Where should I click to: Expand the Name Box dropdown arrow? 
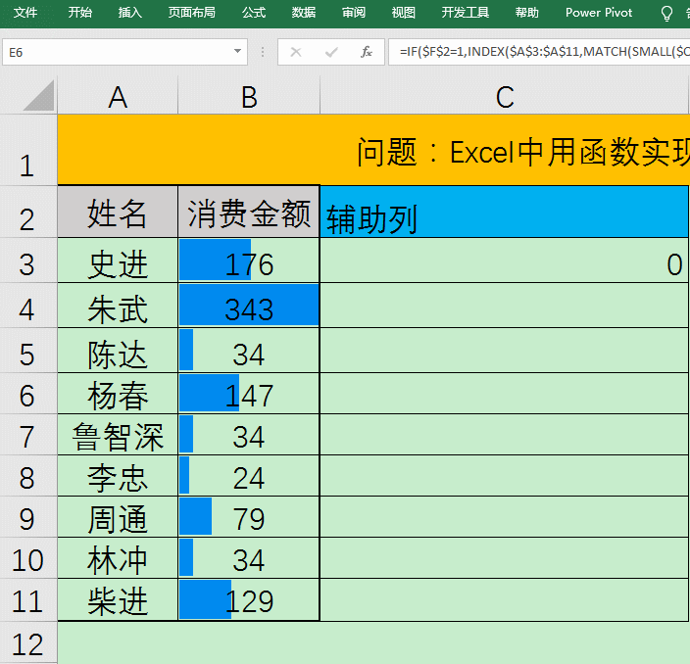pyautogui.click(x=237, y=52)
